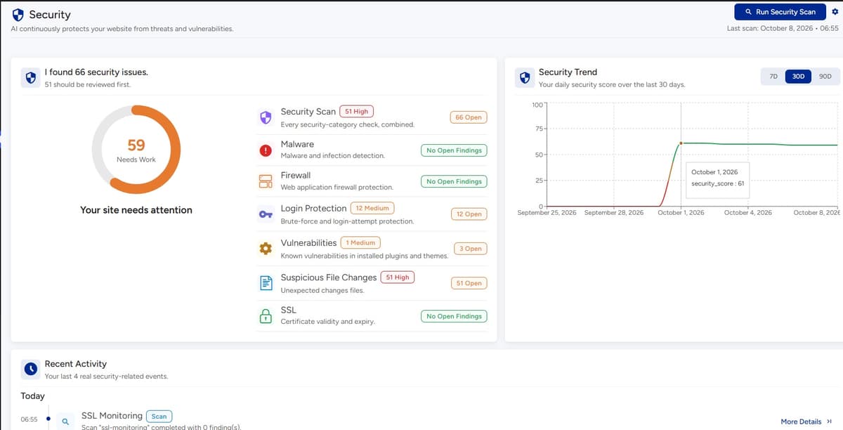Click the SSL row title
843x430 pixels.
click(288, 310)
